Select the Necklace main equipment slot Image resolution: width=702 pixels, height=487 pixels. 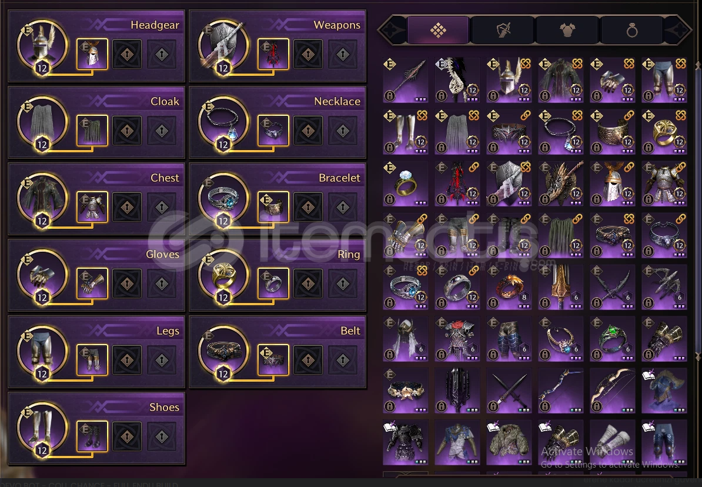click(223, 122)
